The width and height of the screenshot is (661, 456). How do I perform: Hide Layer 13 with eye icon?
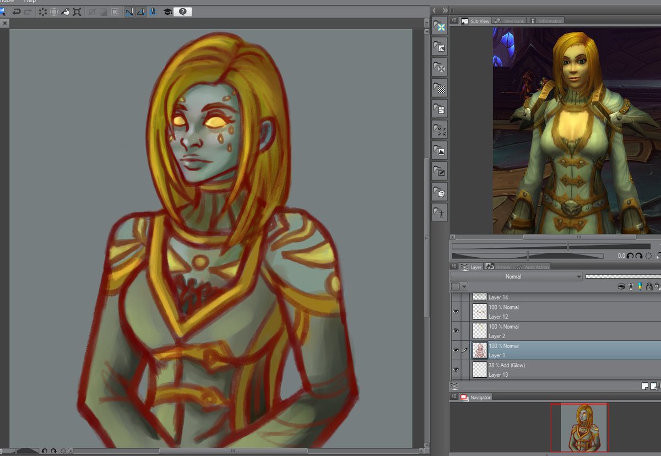coord(456,370)
